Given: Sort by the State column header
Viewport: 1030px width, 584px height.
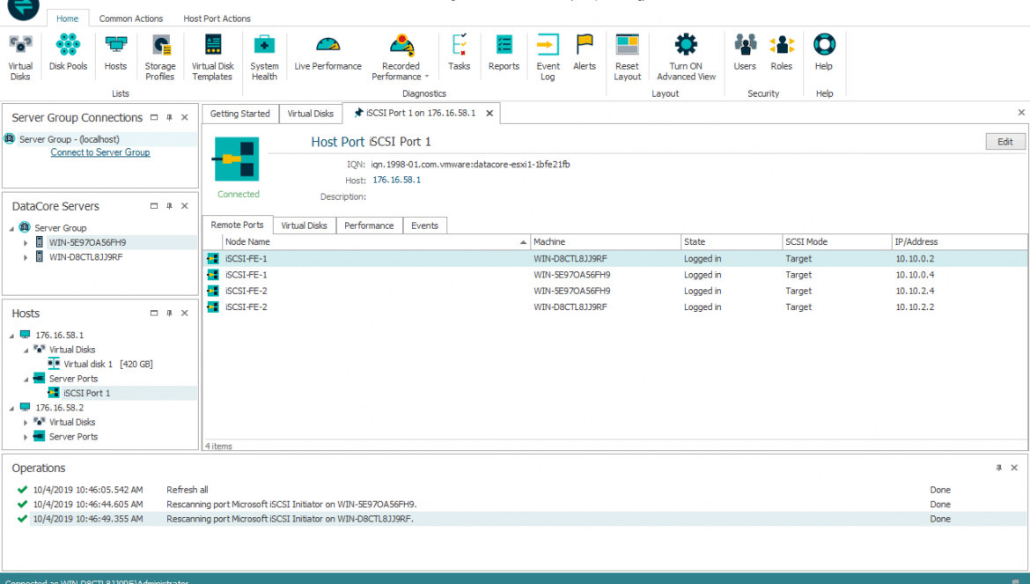Looking at the screenshot, I should point(731,241).
